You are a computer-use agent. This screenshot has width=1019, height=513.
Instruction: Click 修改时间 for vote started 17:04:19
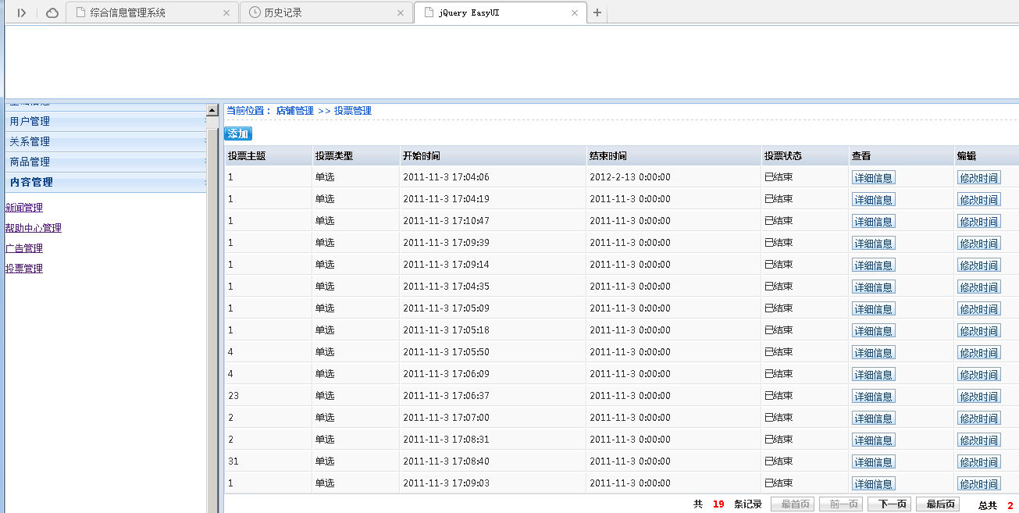tap(979, 200)
